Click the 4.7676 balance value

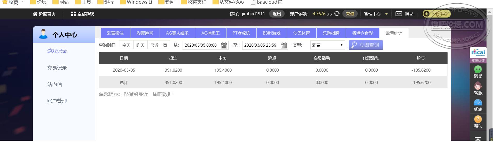pyautogui.click(x=319, y=14)
